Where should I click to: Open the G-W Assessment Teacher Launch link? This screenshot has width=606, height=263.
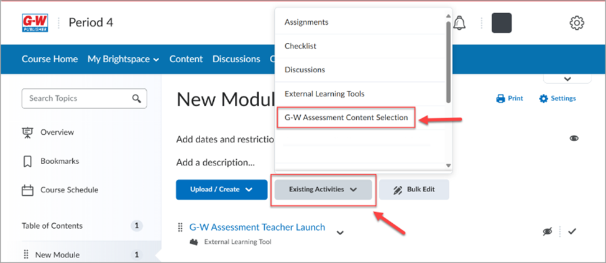pyautogui.click(x=257, y=227)
